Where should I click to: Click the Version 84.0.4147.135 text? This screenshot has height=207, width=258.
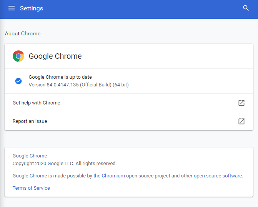[x=79, y=85]
